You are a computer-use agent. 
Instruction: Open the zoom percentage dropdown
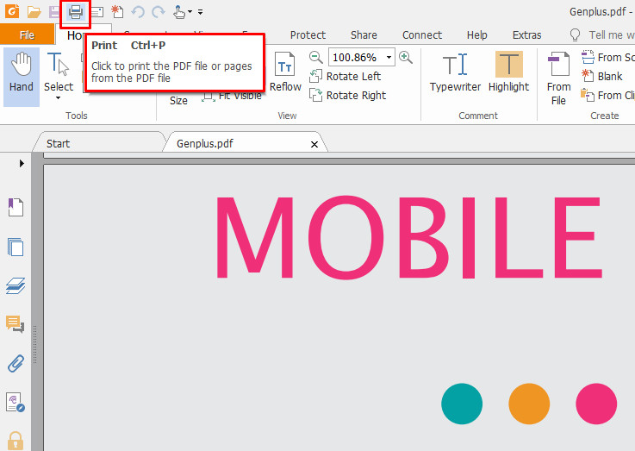tap(389, 57)
